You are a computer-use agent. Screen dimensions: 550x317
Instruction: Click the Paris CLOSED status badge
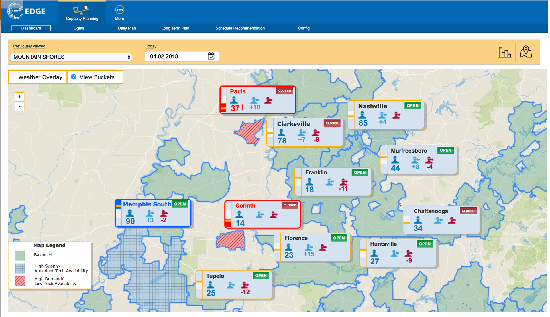click(284, 91)
